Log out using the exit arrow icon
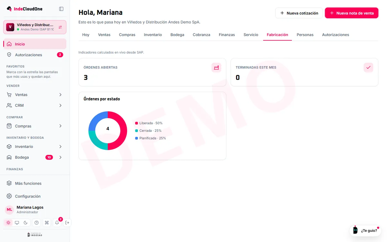 point(67,223)
